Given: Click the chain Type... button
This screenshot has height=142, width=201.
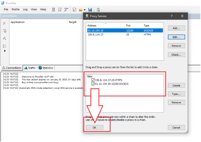Looking at the screenshot, I should [176, 94].
